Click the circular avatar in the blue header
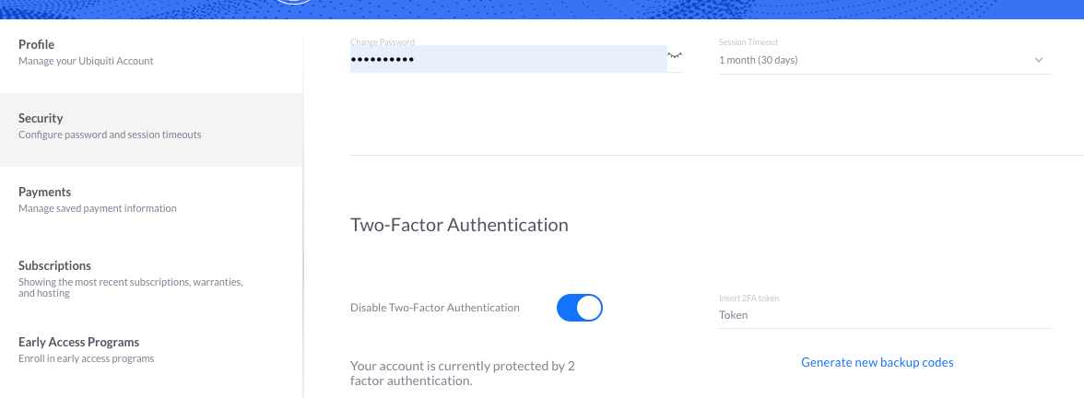This screenshot has height=398, width=1084. 295,2
